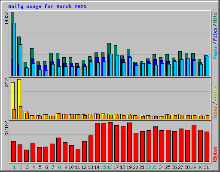Click the light blue pages bar for day 17
Viewport: 220px width, 172px height.
tap(117, 65)
